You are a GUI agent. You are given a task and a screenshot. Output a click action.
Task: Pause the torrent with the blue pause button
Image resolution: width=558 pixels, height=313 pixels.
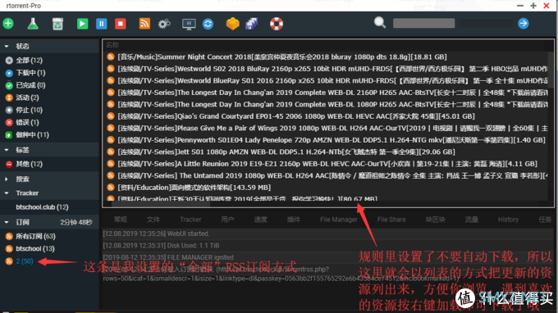click(102, 24)
